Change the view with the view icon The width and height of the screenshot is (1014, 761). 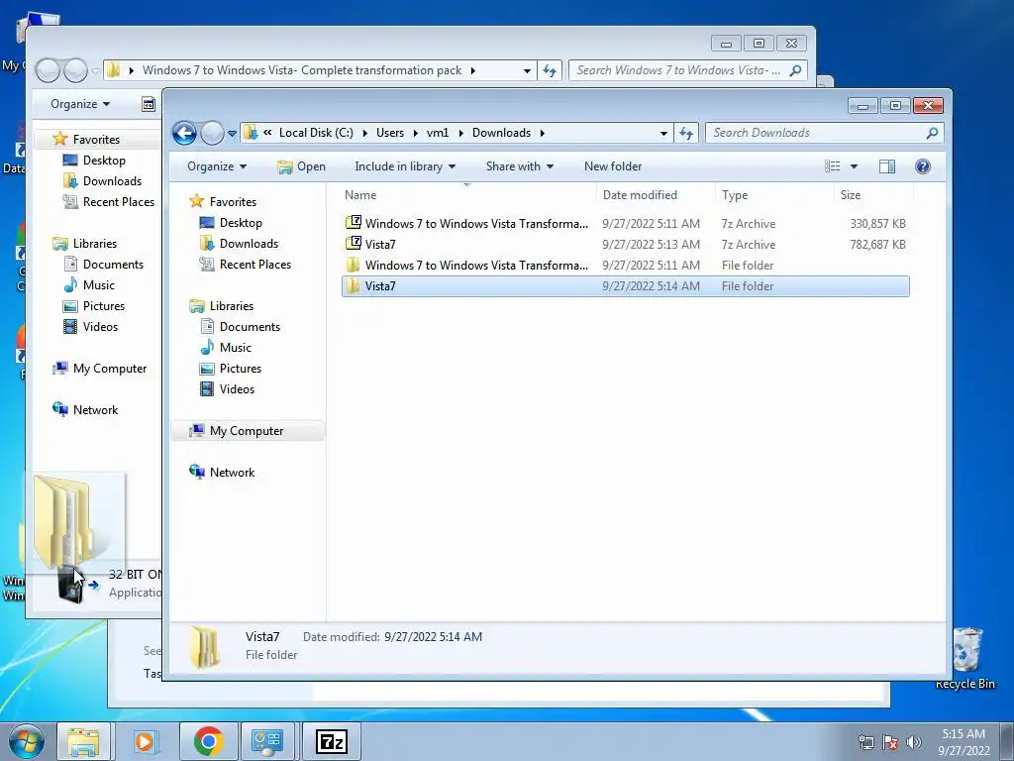click(832, 166)
